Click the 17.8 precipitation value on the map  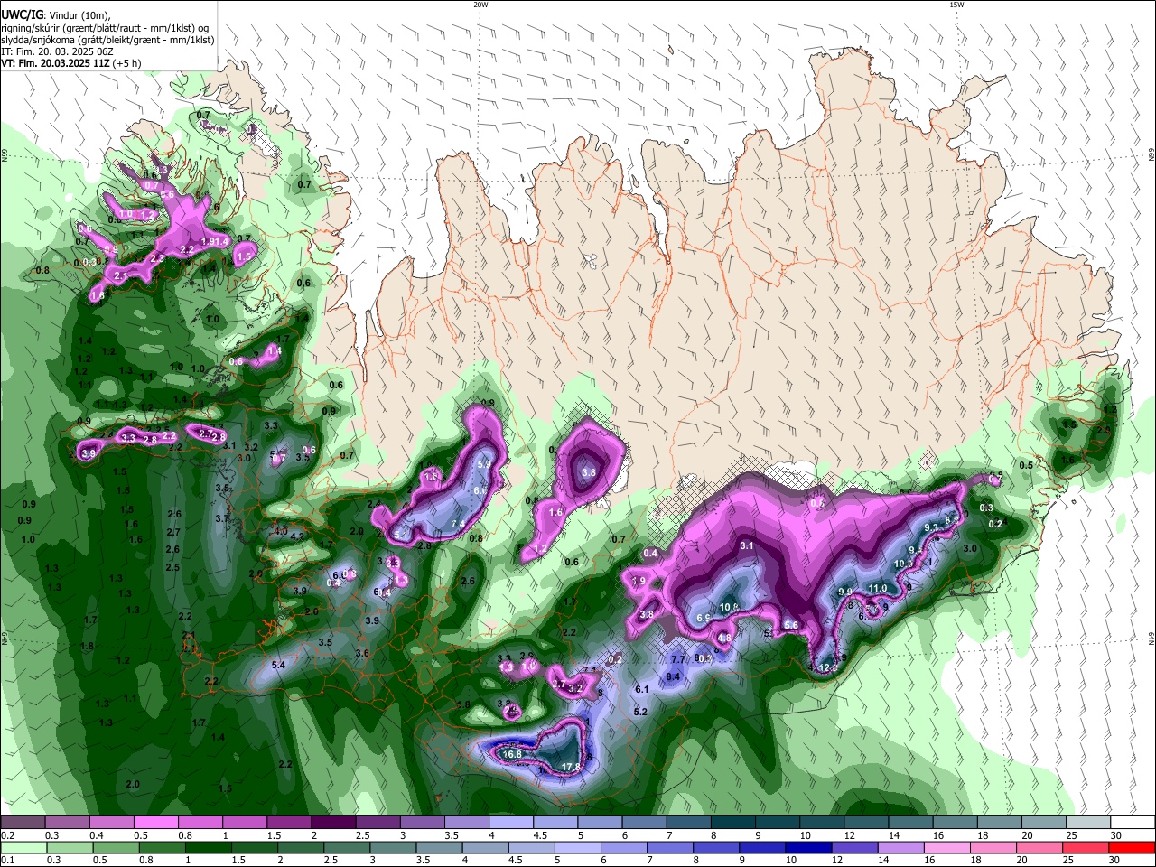(571, 768)
